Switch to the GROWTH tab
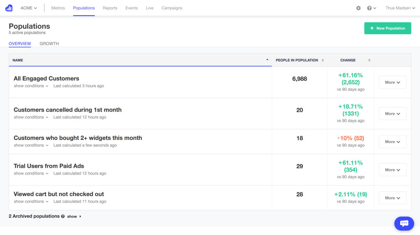 49,43
